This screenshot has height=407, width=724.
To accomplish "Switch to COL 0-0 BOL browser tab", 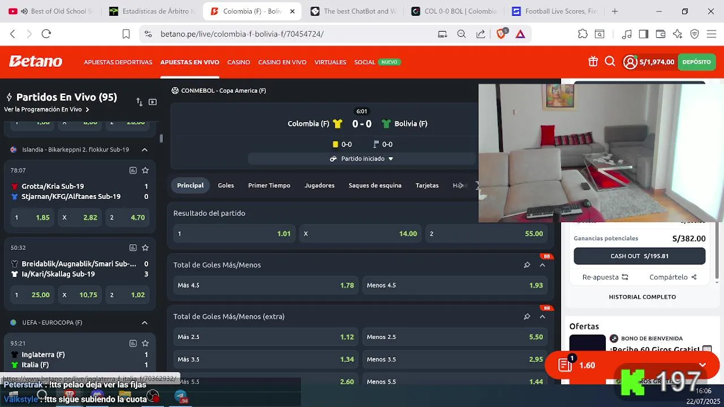I will tap(454, 11).
